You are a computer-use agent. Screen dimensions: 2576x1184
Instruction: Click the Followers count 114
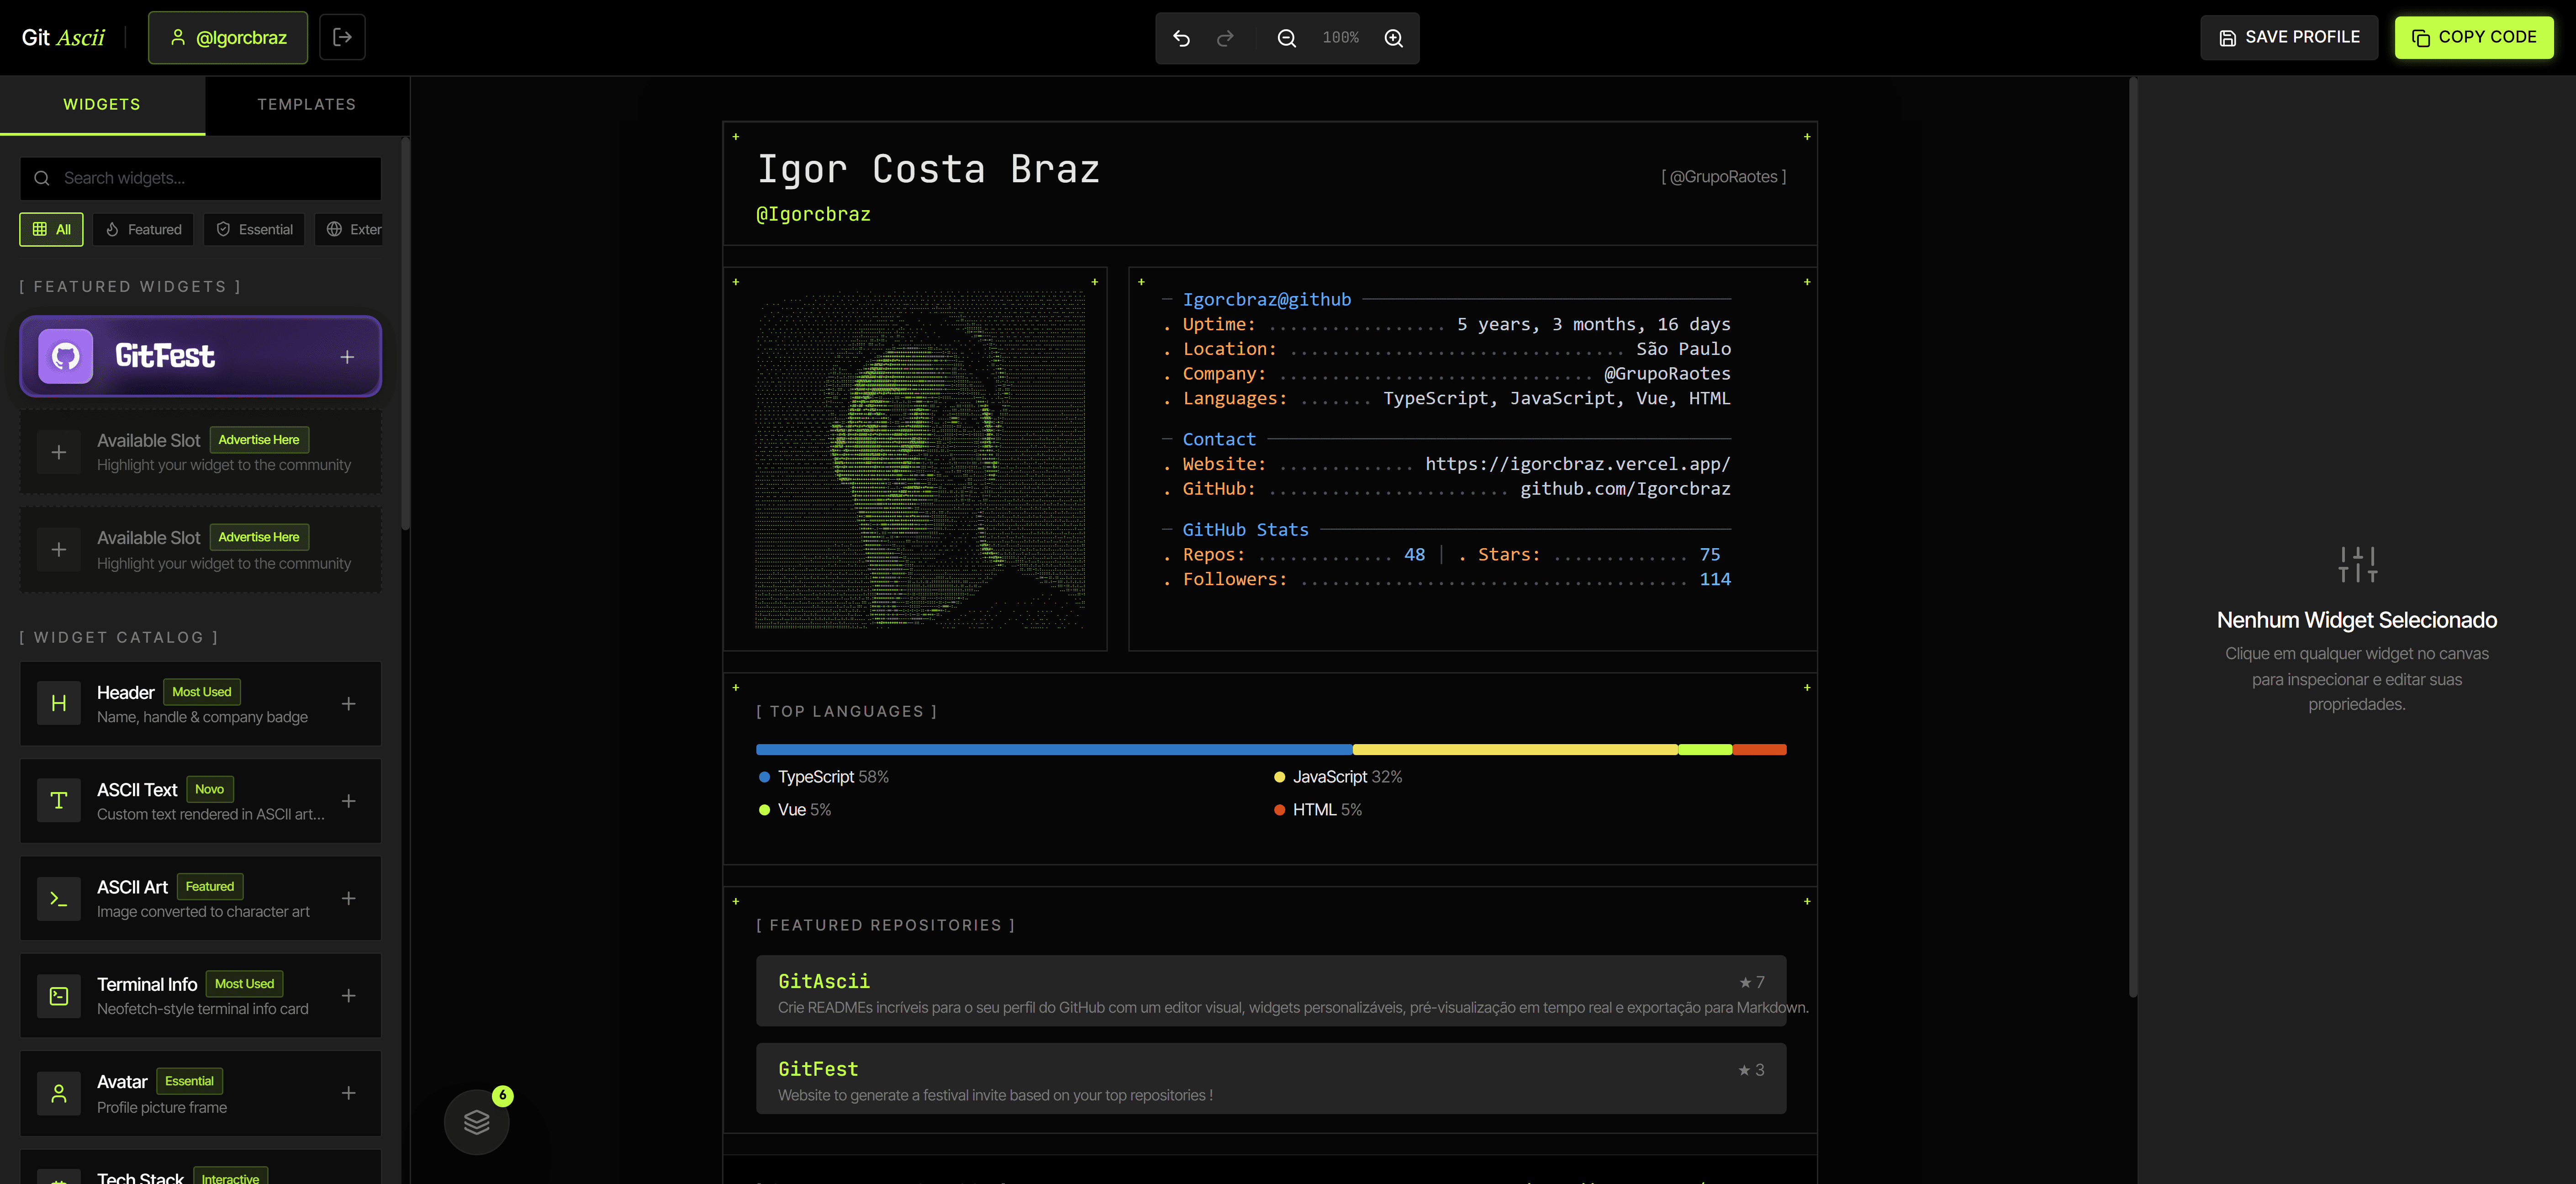[x=1714, y=580]
